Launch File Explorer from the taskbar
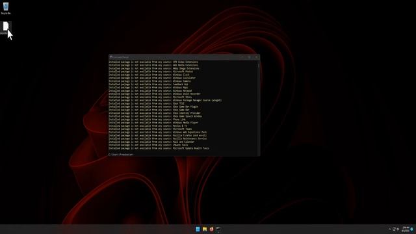Image resolution: width=416 pixels, height=234 pixels. [205, 229]
